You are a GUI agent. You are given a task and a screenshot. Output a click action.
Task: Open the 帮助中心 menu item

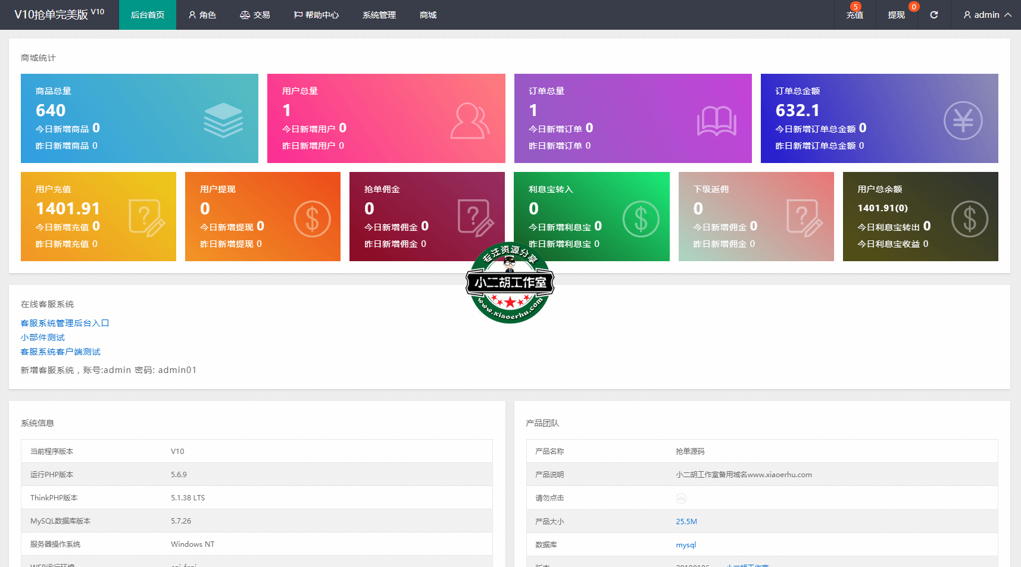point(316,15)
